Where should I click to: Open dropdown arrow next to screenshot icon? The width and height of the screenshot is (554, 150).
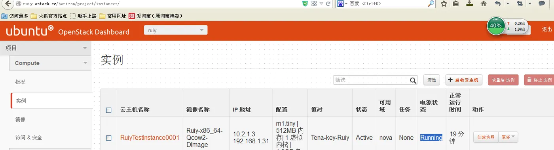(x=530, y=4)
